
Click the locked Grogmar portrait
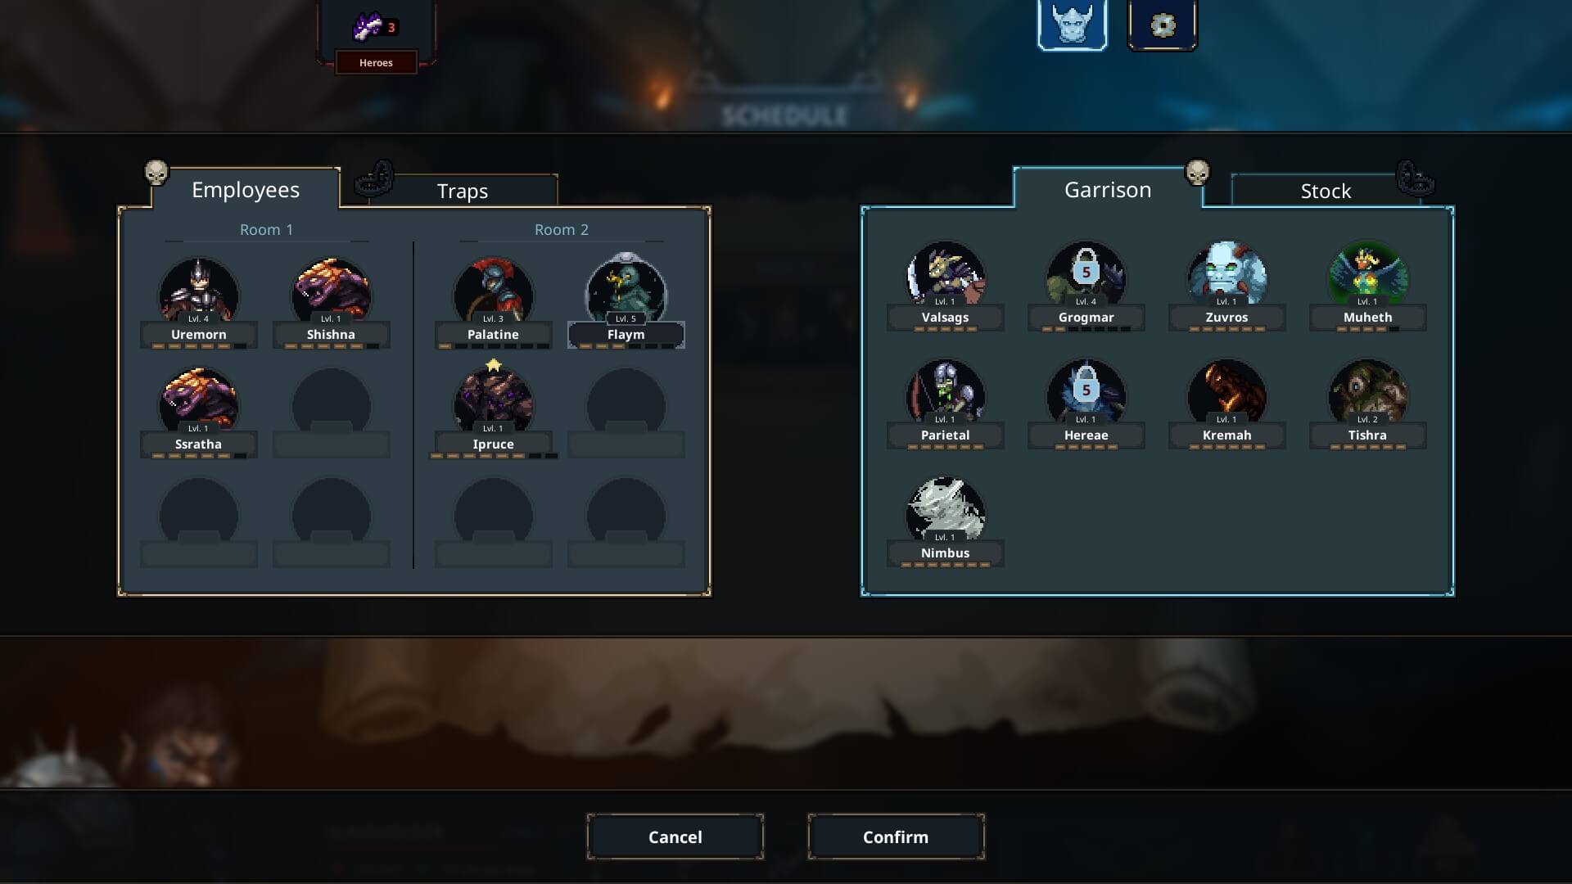point(1086,276)
